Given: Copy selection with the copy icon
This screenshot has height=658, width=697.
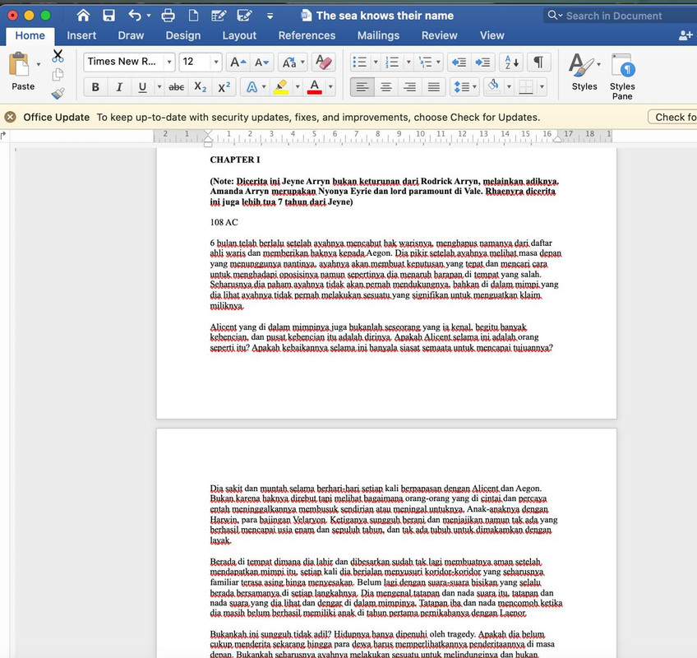Looking at the screenshot, I should pyautogui.click(x=58, y=75).
